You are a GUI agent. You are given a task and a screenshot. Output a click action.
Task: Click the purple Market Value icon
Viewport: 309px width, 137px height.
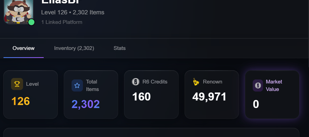[258, 86]
